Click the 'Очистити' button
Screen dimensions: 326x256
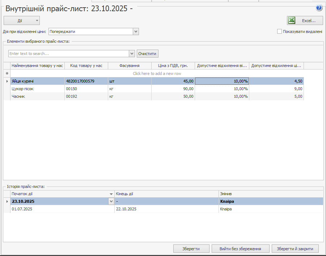[148, 54]
